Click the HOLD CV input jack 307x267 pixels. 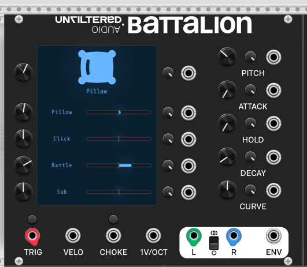[273, 123]
